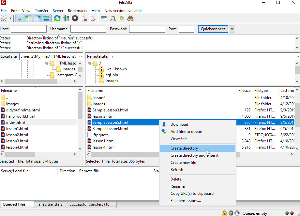Select Rename in the context menu
Screen dimensions: 300x216
pos(198,186)
